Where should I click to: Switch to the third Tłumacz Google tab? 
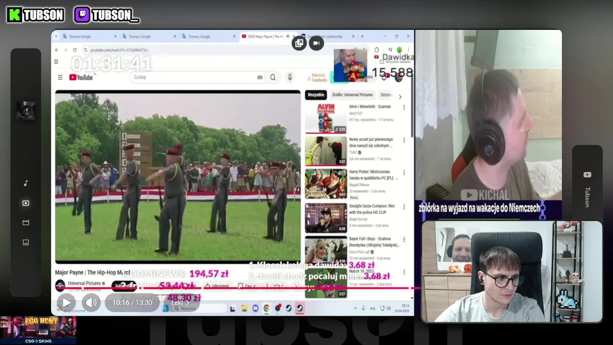[x=209, y=36]
